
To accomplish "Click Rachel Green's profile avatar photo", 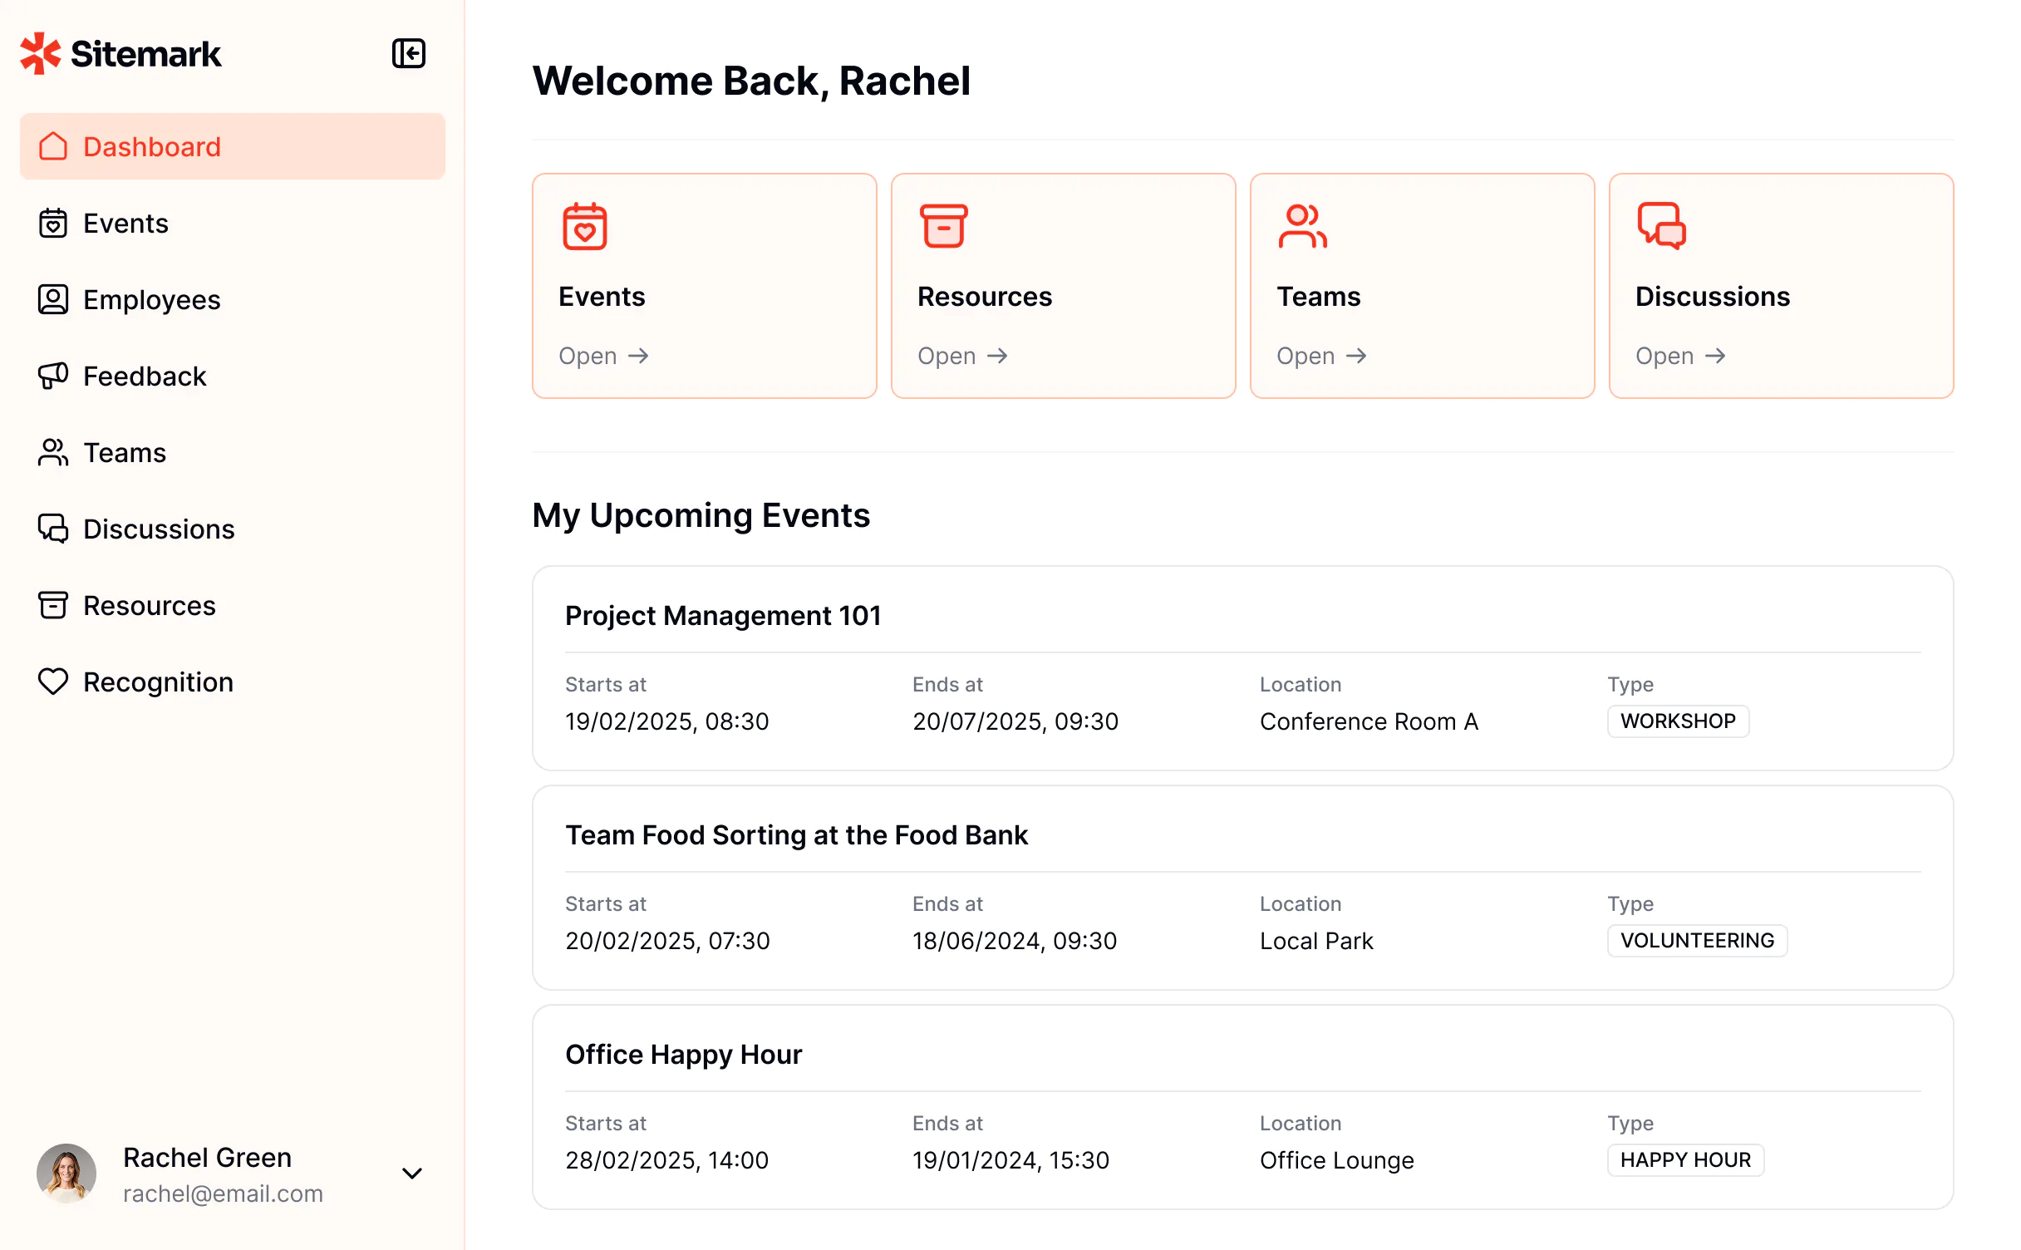I will tap(66, 1173).
